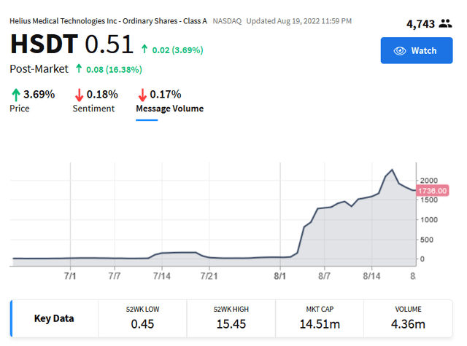The image size is (467, 346).
Task: Click the 8/1 date on chart axis
Action: pos(279,276)
